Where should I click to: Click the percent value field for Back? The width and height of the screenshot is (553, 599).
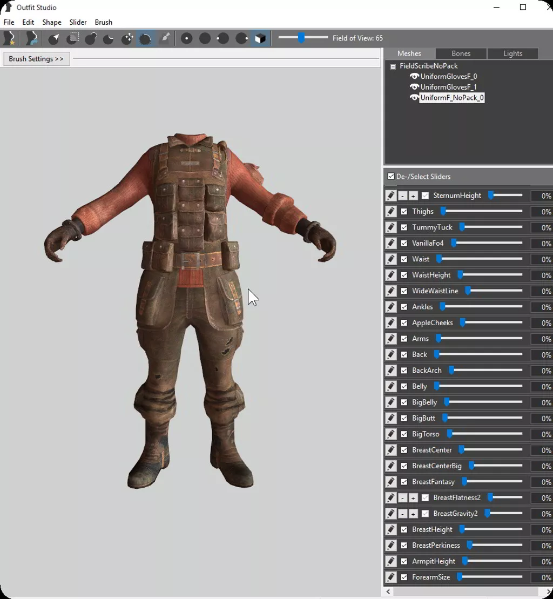pyautogui.click(x=542, y=355)
